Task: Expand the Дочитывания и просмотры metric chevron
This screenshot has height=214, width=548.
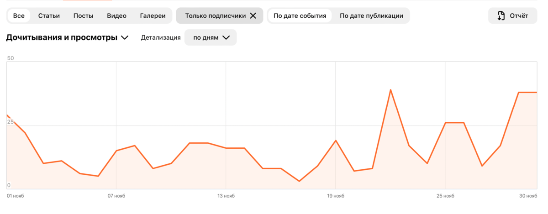Action: (125, 38)
